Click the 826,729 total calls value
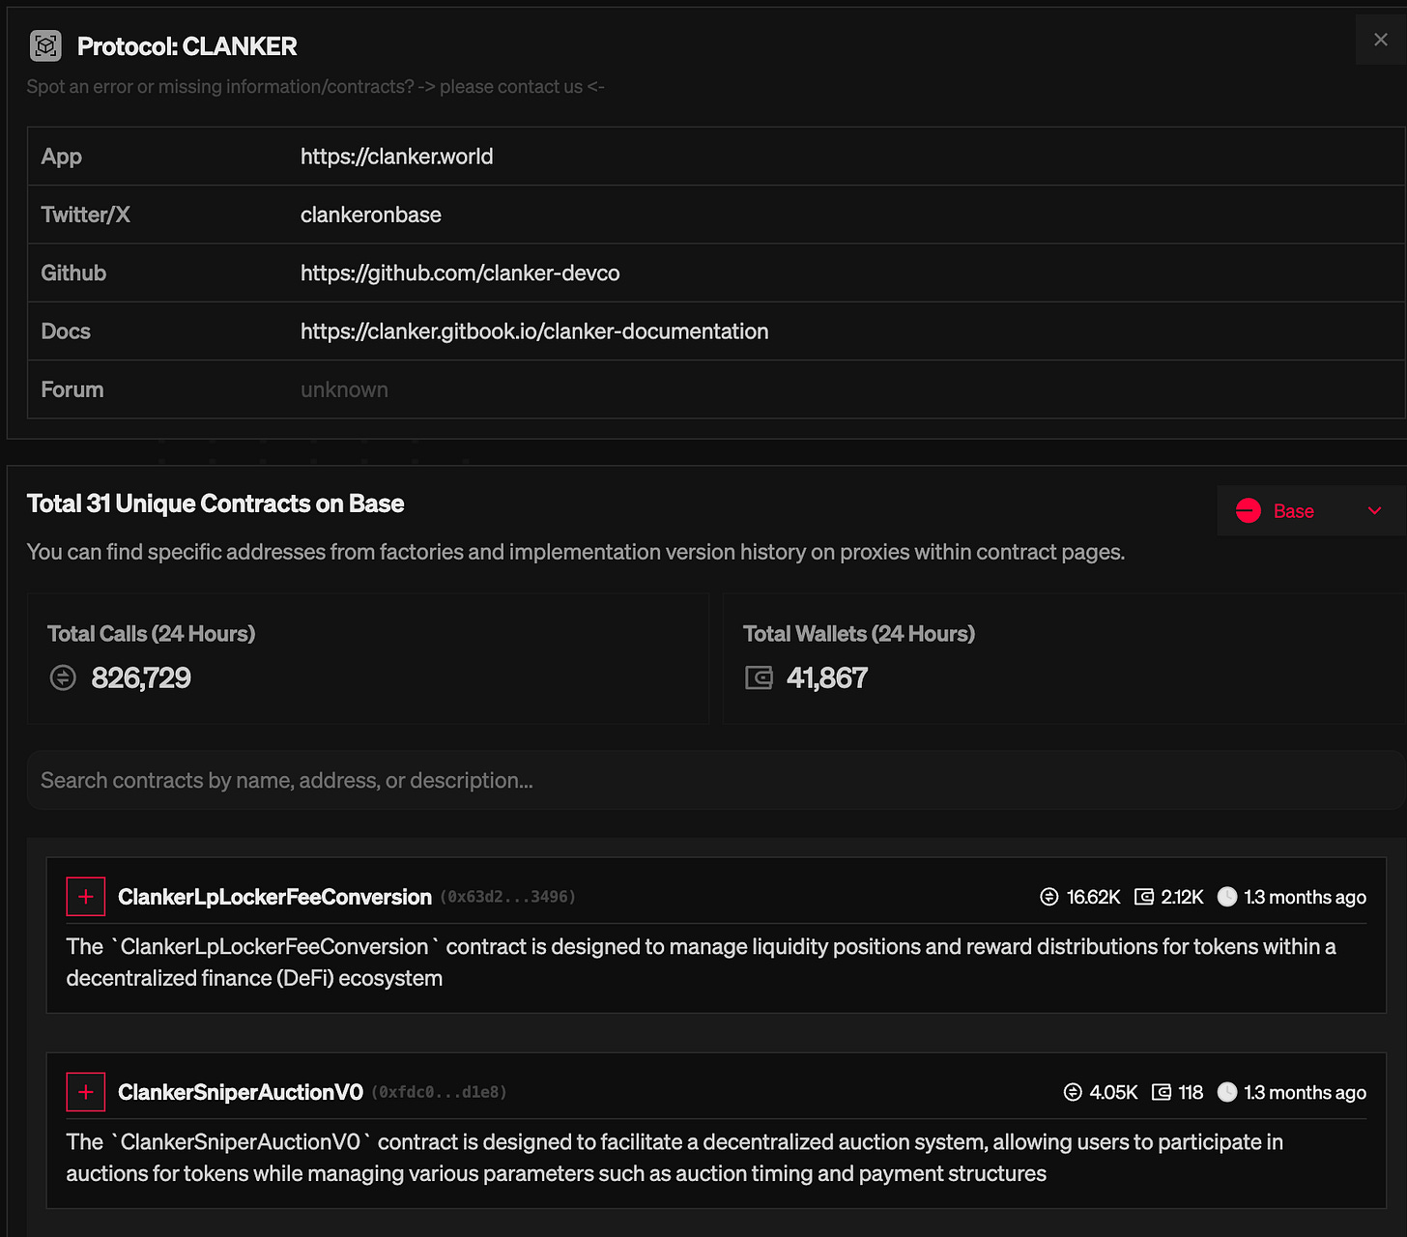The height and width of the screenshot is (1237, 1407). [x=141, y=677]
